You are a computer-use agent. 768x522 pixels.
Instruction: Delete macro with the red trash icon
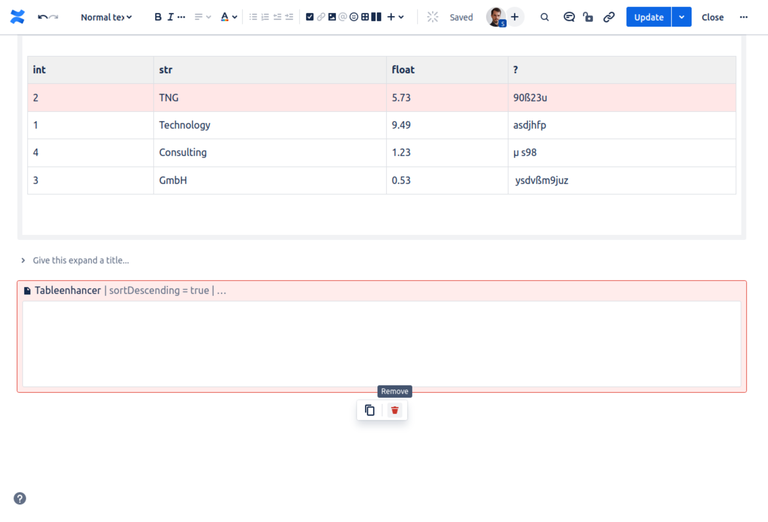coord(395,410)
